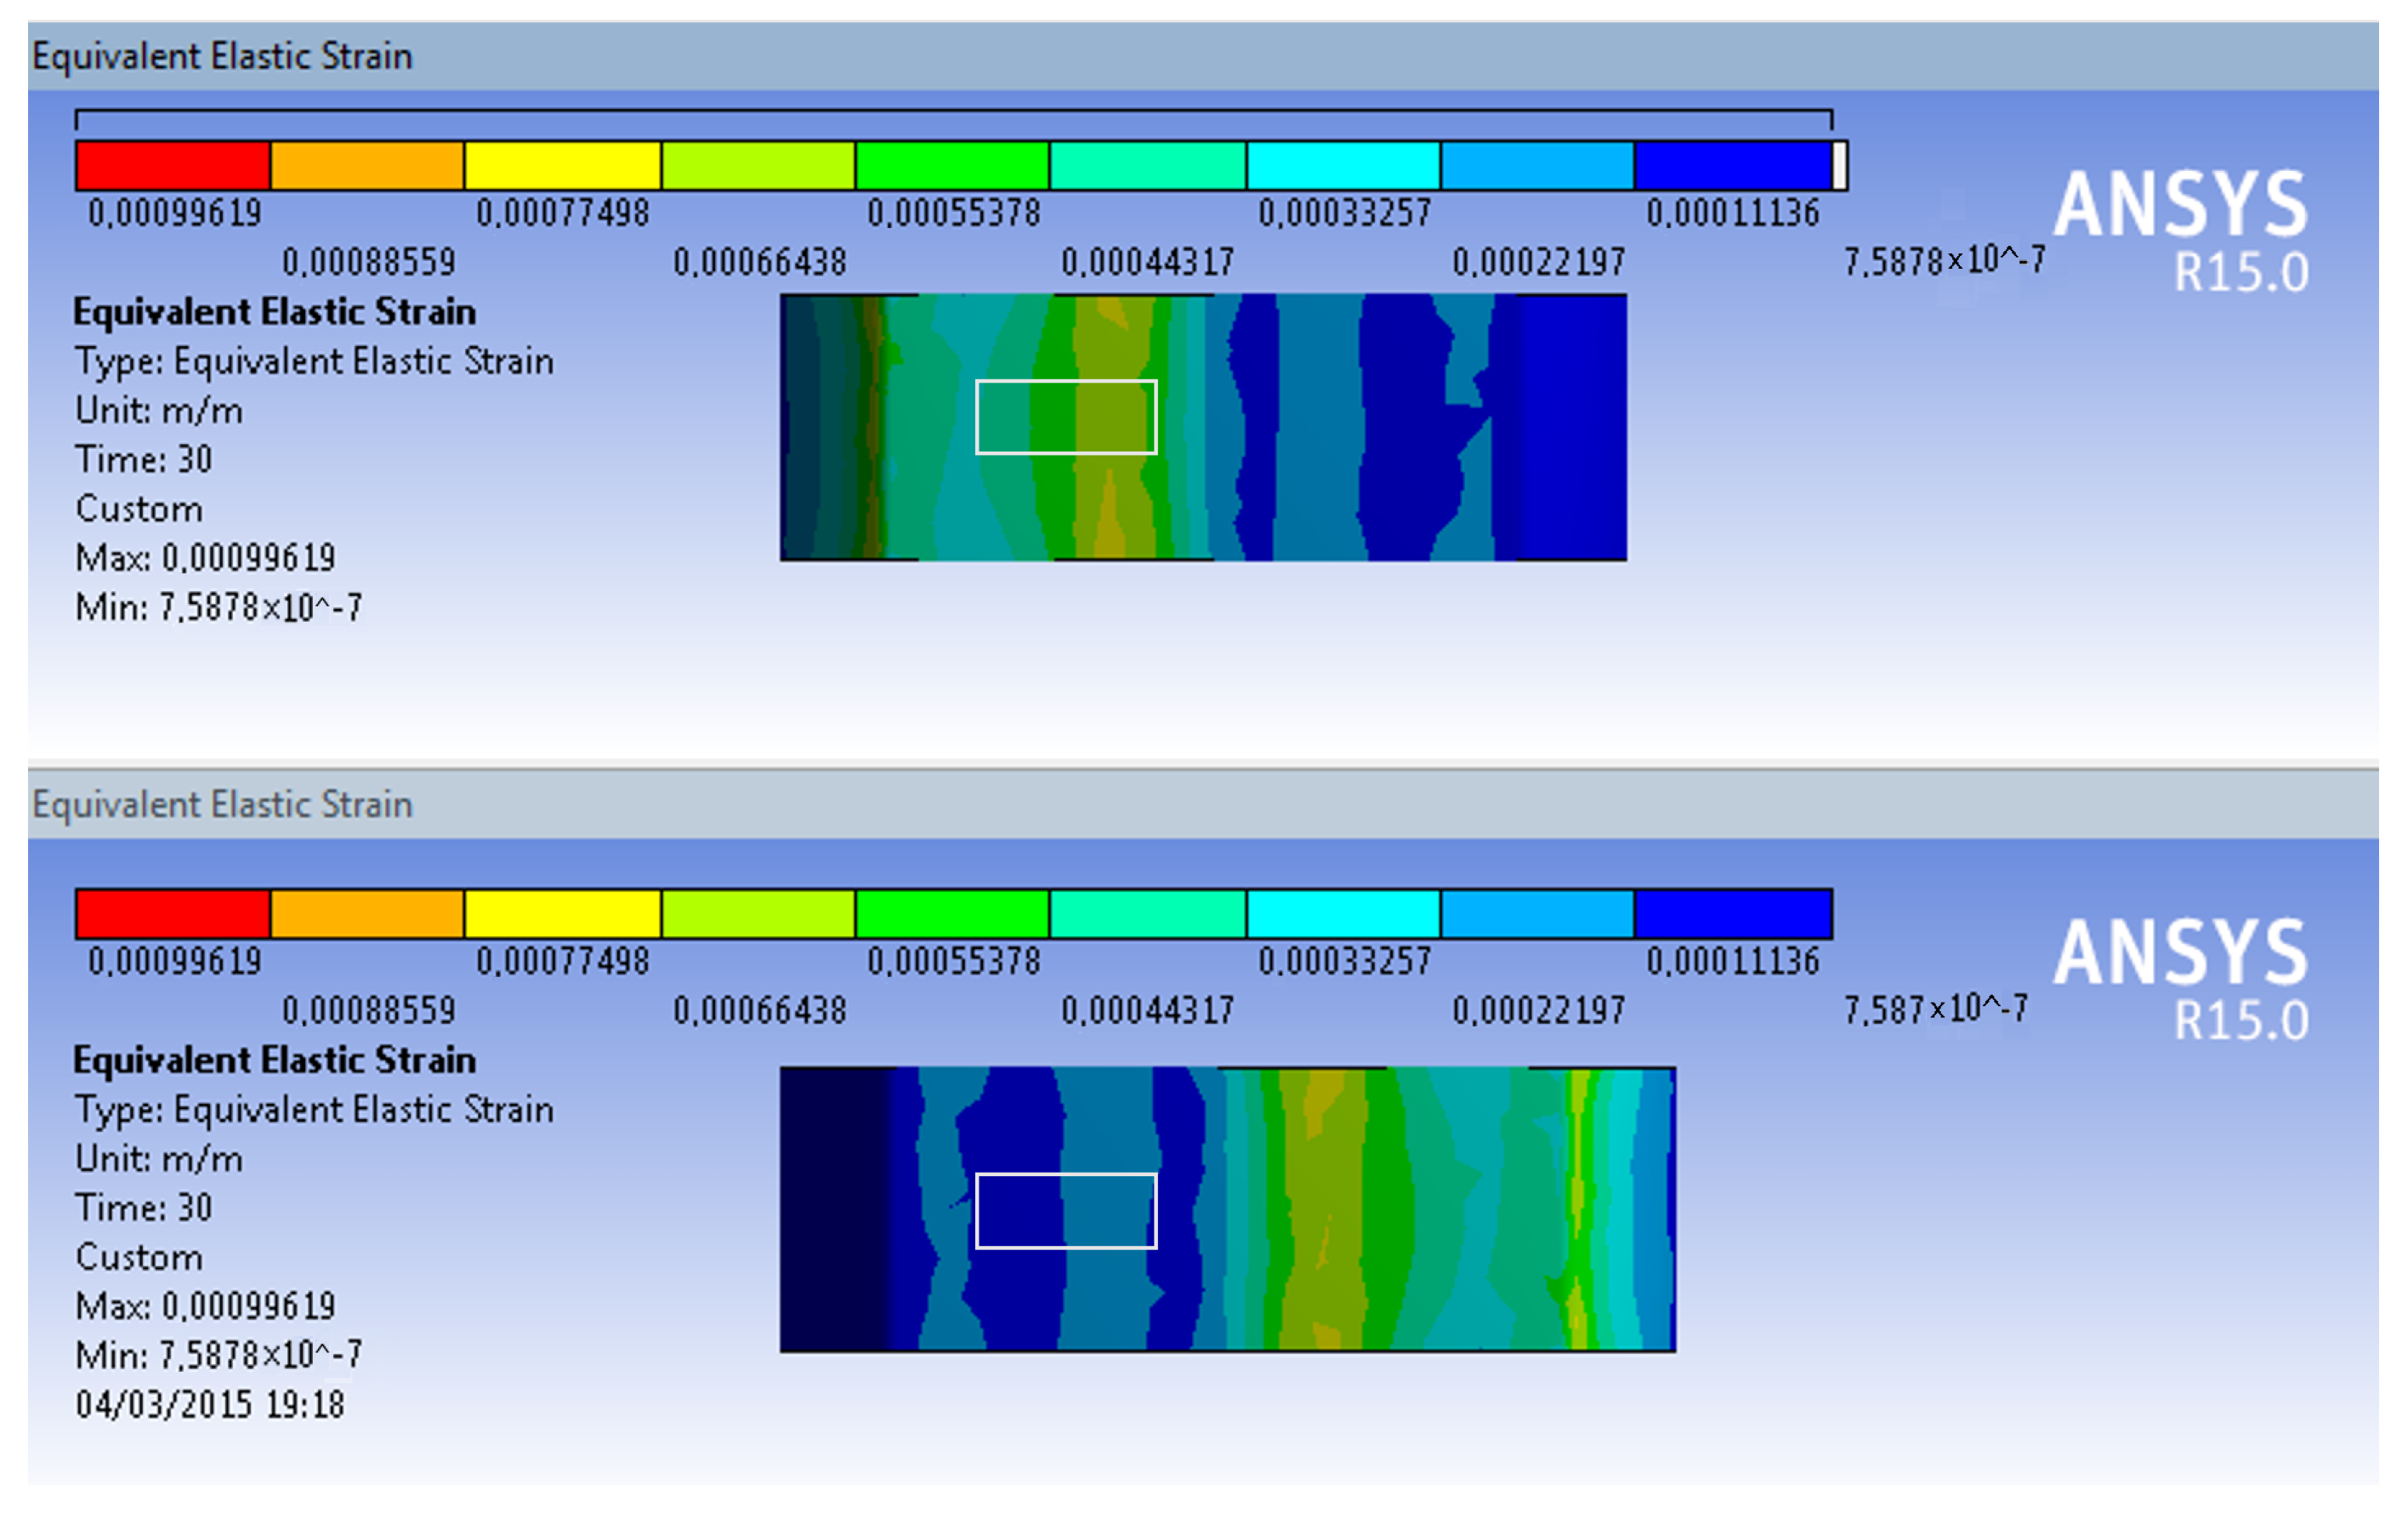Click the bold 'Equivalent Elastic Strain' heading, lower panel
The width and height of the screenshot is (2408, 1518).
click(275, 1060)
